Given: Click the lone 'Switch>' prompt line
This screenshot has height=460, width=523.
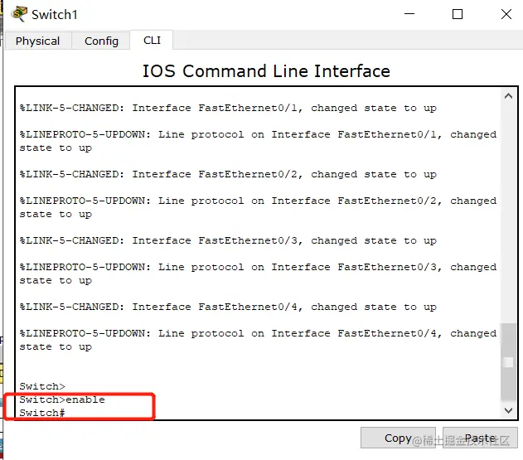Looking at the screenshot, I should pos(42,386).
